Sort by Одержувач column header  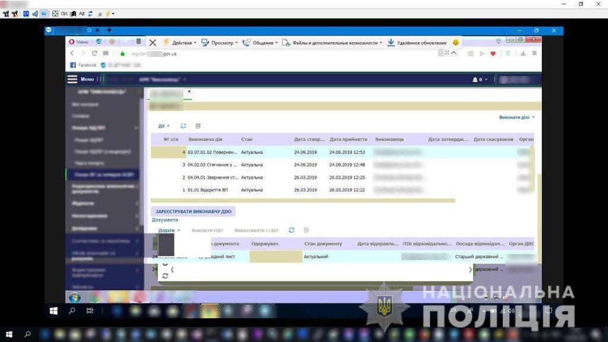(x=265, y=244)
